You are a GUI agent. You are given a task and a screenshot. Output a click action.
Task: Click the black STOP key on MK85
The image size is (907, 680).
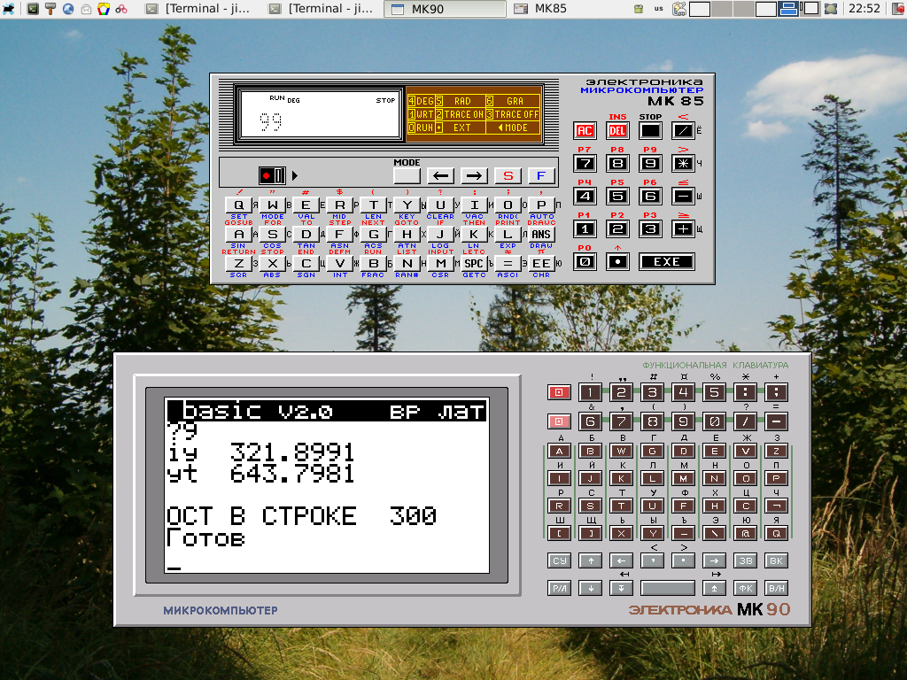[650, 131]
